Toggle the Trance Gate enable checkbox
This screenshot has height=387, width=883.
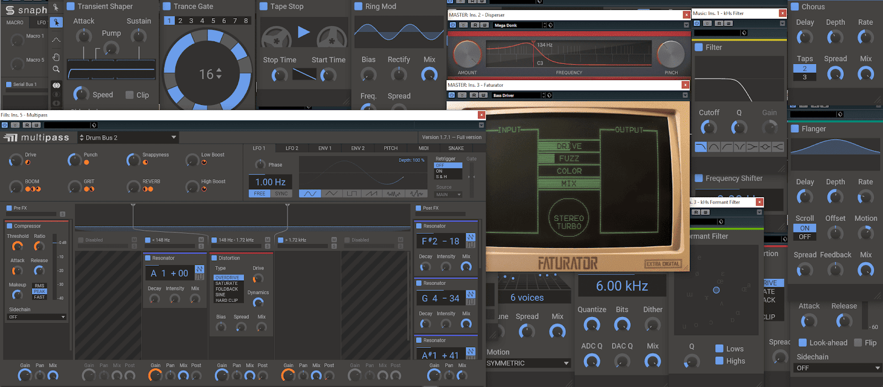pyautogui.click(x=167, y=7)
